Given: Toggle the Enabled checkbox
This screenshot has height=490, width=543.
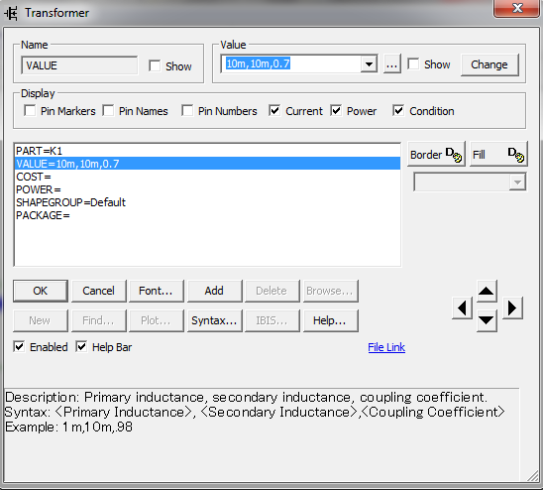Looking at the screenshot, I should pos(19,346).
